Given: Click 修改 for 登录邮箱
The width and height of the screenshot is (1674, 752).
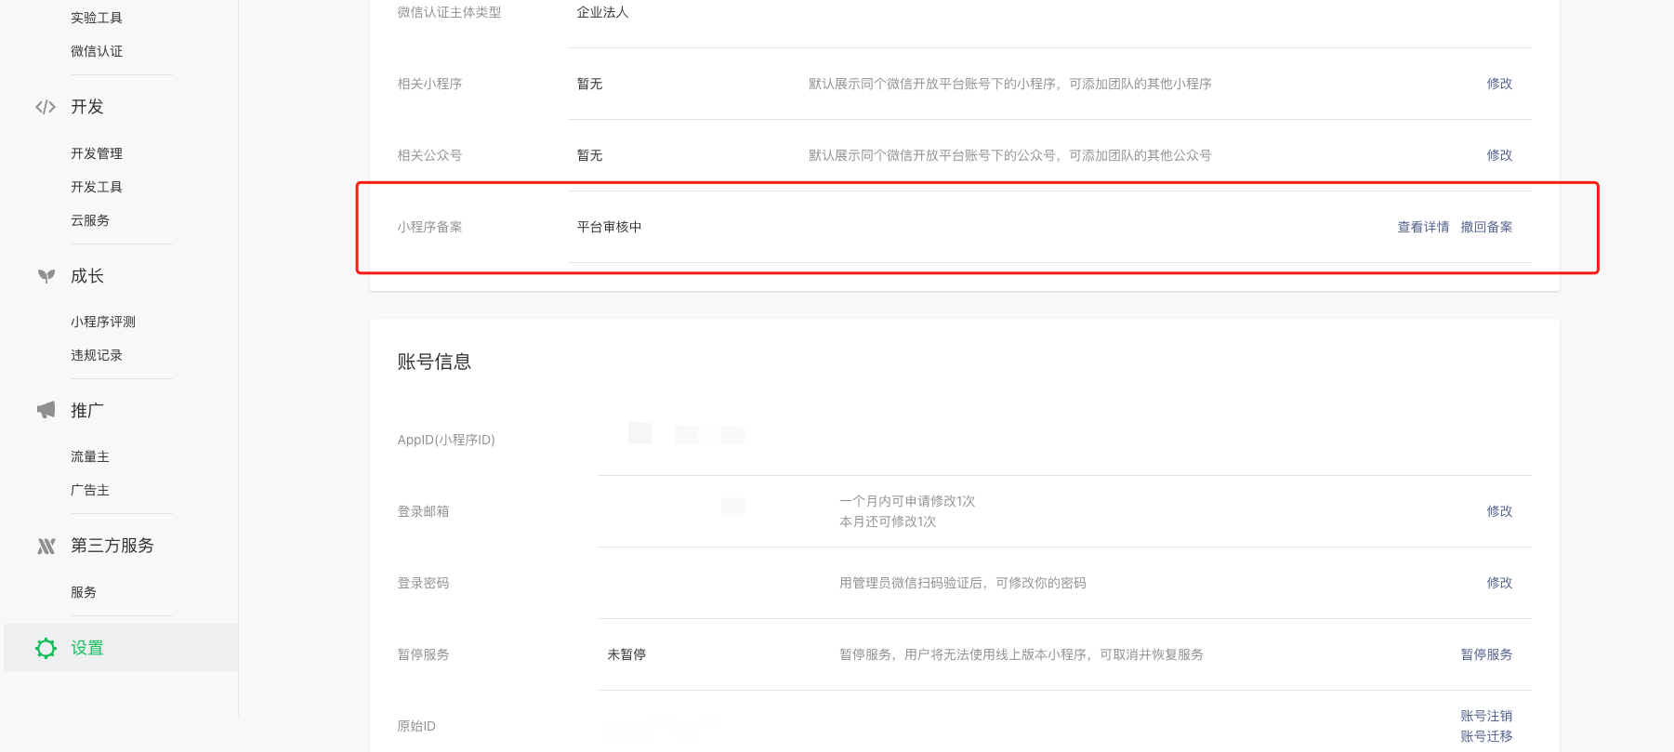Looking at the screenshot, I should click(x=1499, y=511).
